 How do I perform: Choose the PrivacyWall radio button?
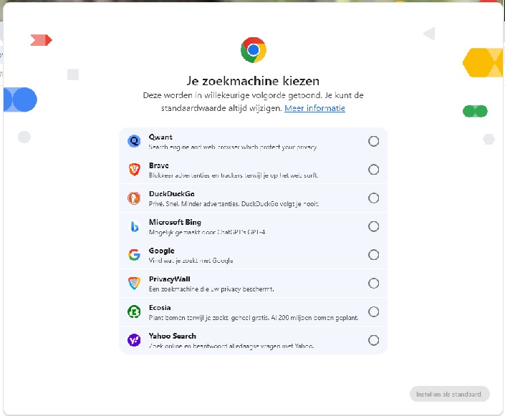373,284
